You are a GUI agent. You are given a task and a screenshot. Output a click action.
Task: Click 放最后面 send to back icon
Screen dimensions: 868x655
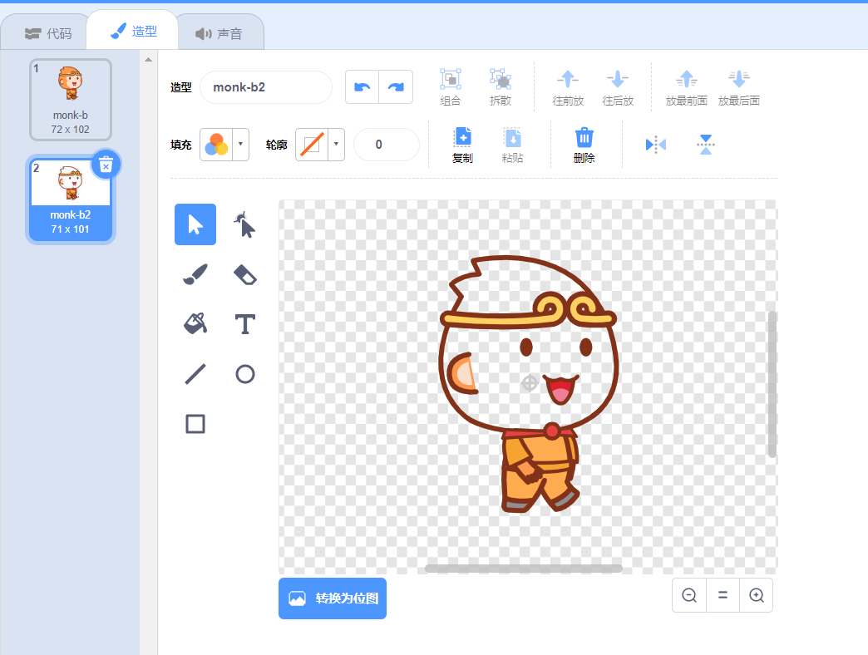738,80
